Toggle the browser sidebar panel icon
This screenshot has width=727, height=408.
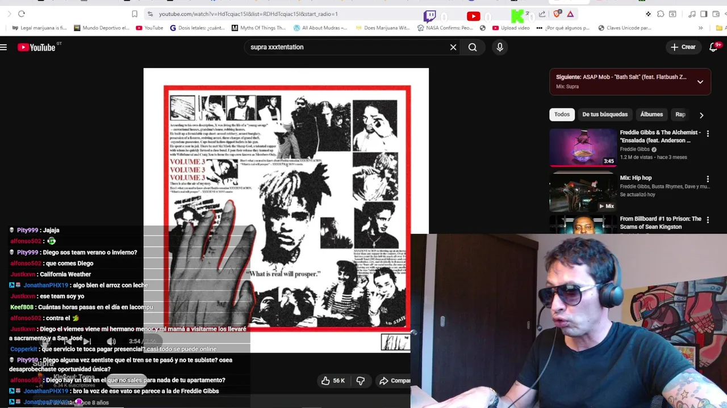[x=704, y=14]
